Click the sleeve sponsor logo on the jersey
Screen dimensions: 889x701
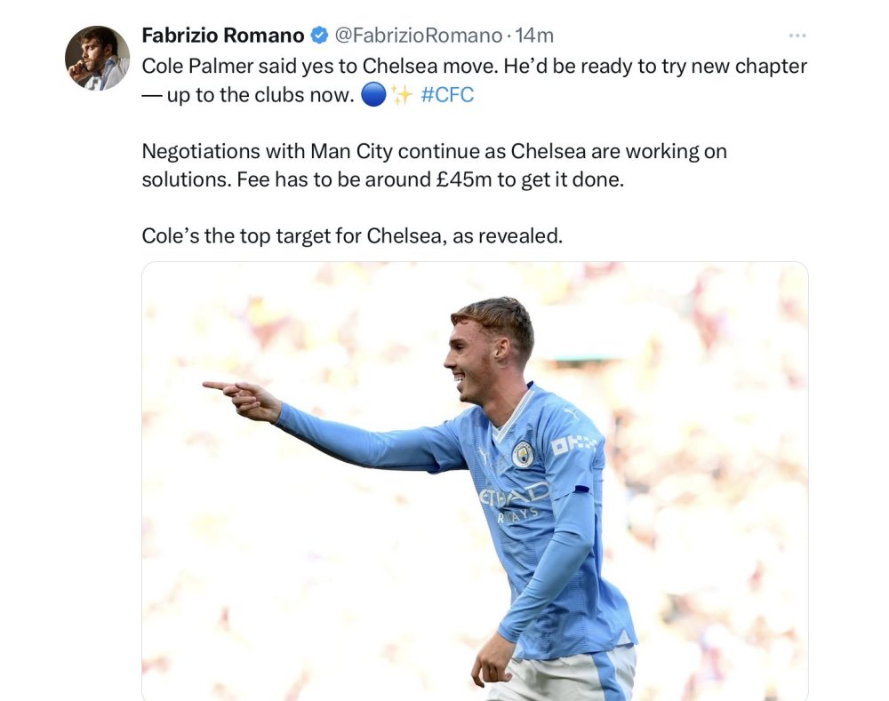[574, 445]
